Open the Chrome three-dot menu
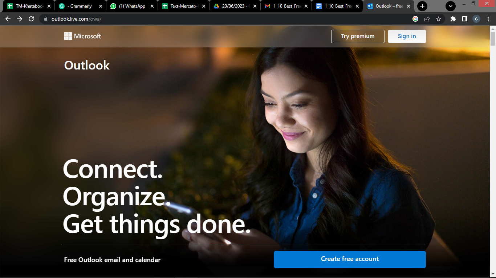This screenshot has width=496, height=278. [x=489, y=19]
